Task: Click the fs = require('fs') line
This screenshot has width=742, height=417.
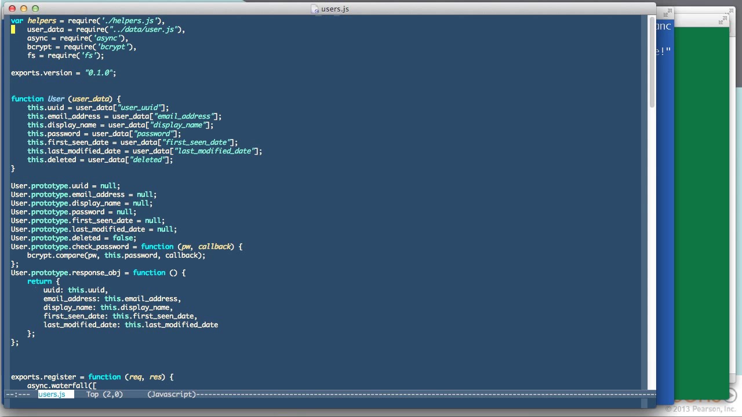Action: pyautogui.click(x=66, y=56)
